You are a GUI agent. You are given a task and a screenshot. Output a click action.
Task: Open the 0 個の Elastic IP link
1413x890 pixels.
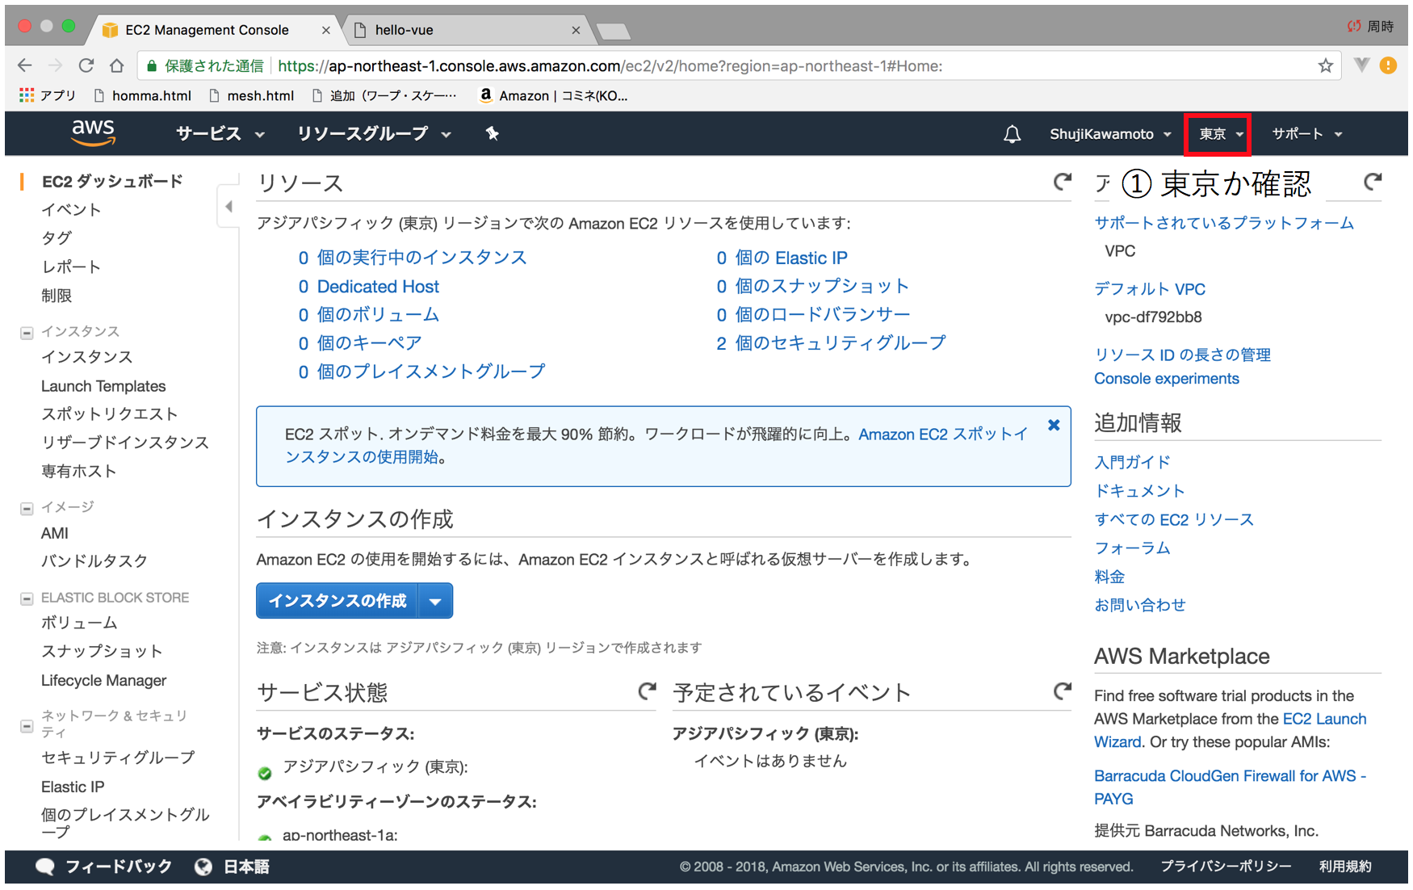[782, 258]
